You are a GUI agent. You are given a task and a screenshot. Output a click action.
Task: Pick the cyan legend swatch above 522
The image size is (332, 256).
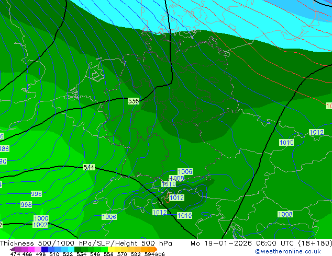pos(71,249)
